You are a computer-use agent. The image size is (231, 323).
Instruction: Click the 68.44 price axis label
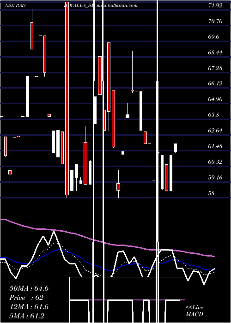[x=215, y=52]
